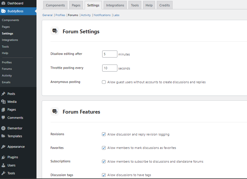The height and width of the screenshot is (179, 247).
Task: Click the Appearance paintbrush icon
Action: (x=3, y=147)
